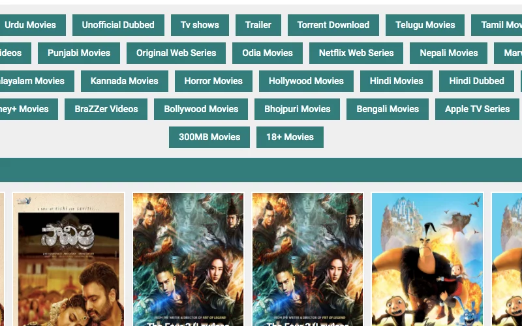This screenshot has height=326, width=522.
Task: Open the Tamil Movies category
Action: 497,25
